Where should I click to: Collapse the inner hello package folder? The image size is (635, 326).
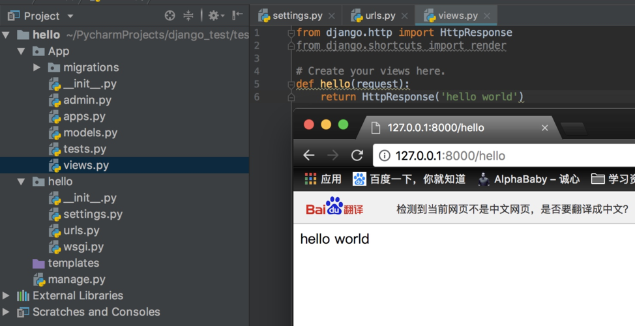[x=21, y=181]
